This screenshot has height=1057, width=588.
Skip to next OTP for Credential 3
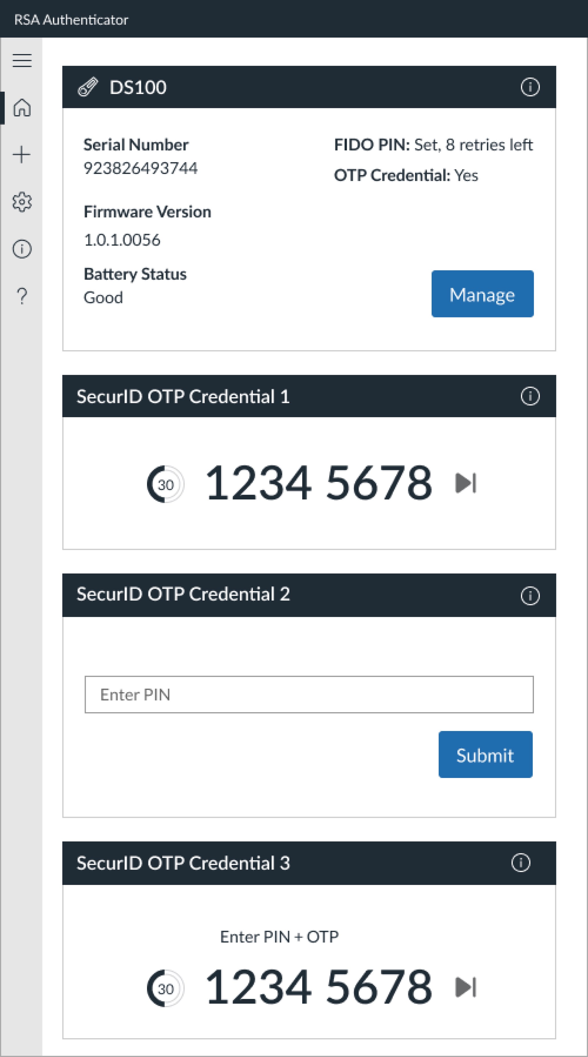click(465, 987)
